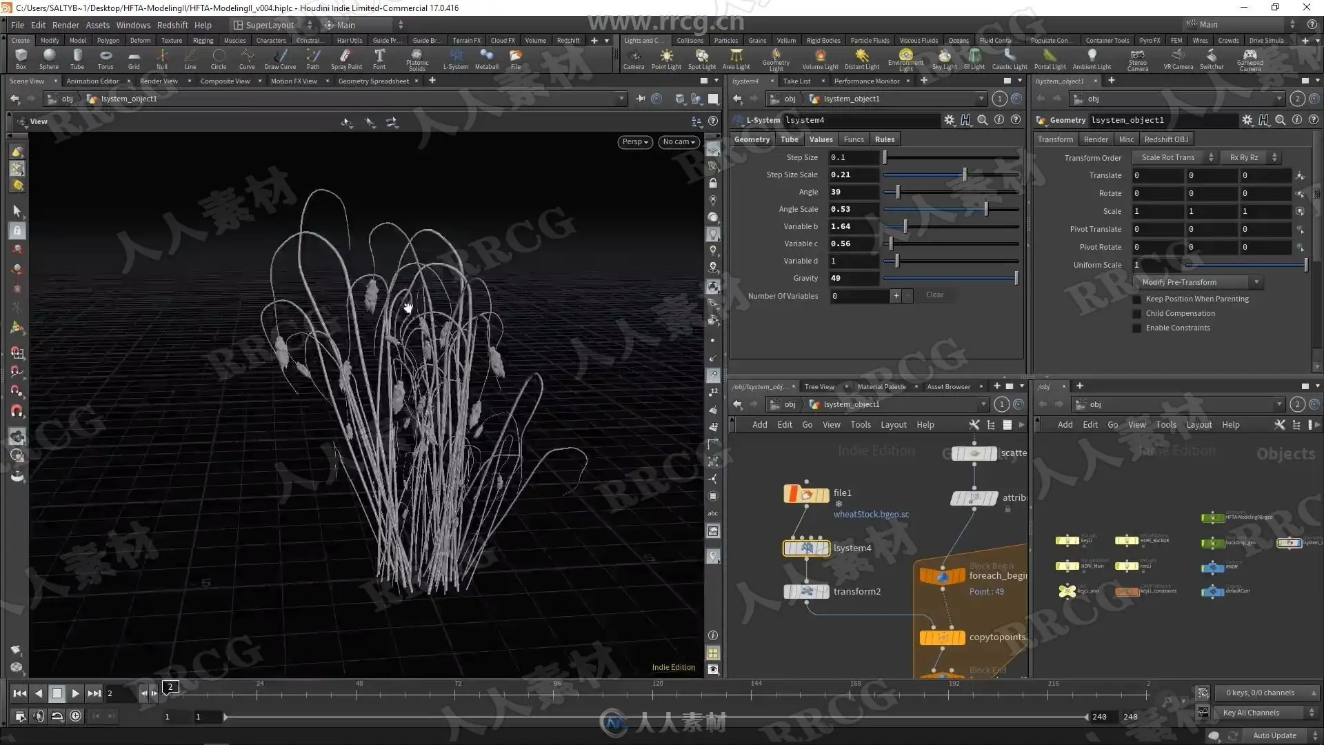Enable Keep Position When Parenting checkbox

coord(1137,299)
